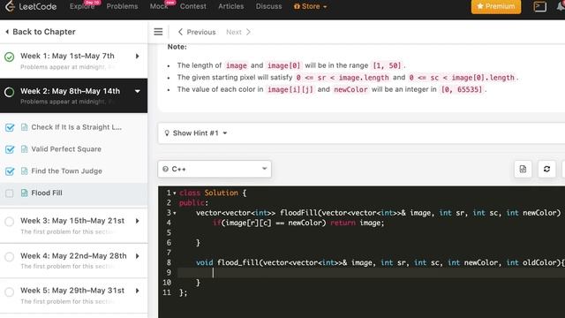Click document icon beside Check If It Is a Straight

coord(24,127)
